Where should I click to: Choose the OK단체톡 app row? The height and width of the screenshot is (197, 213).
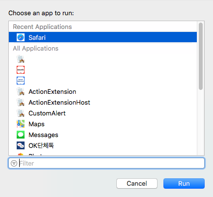pos(103,145)
